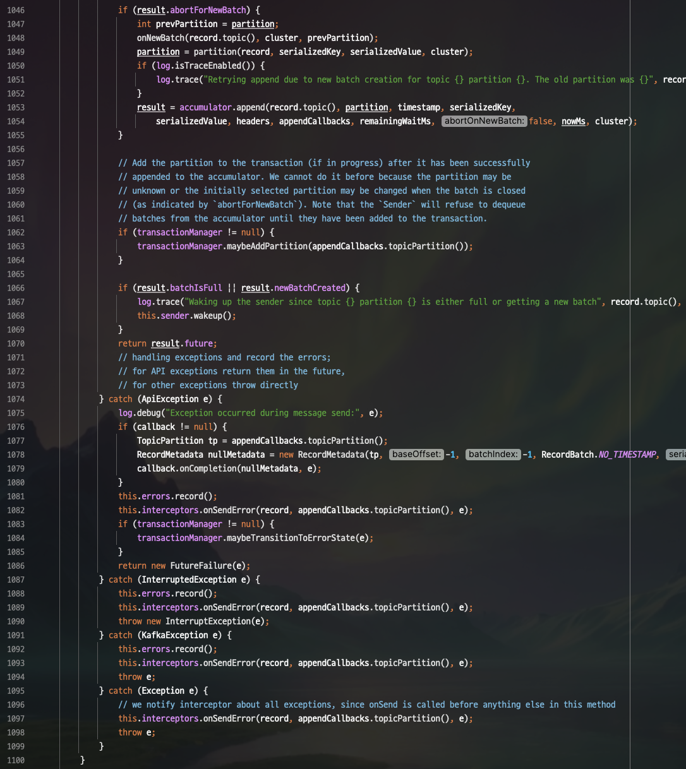
Task: Click onSendError on line 1082
Action: pyautogui.click(x=229, y=510)
